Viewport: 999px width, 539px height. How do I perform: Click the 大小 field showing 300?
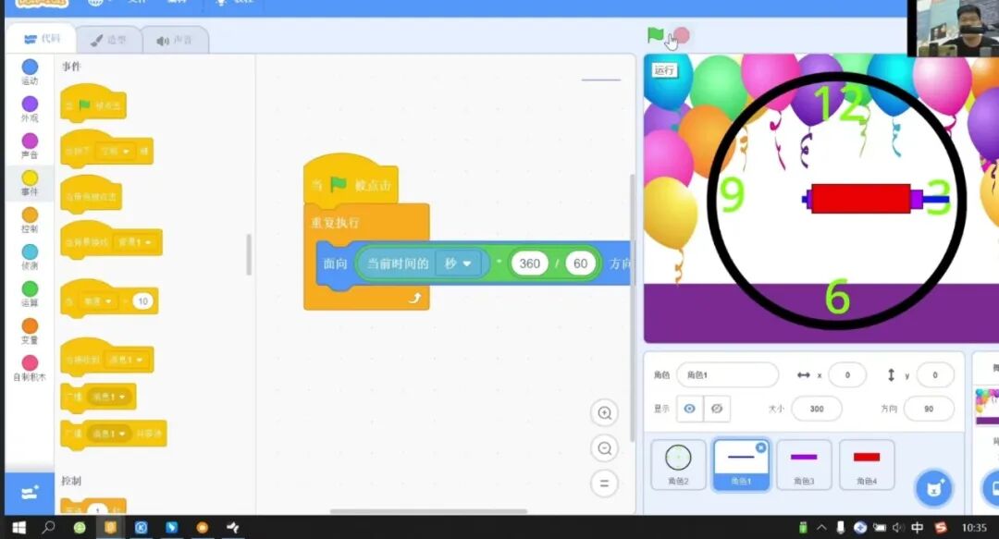(816, 408)
